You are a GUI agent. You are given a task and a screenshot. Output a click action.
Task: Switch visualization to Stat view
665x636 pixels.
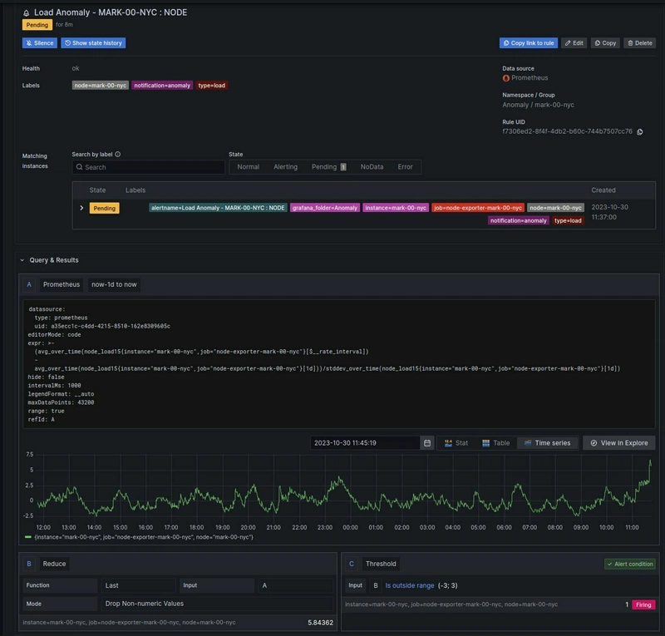[x=455, y=443]
